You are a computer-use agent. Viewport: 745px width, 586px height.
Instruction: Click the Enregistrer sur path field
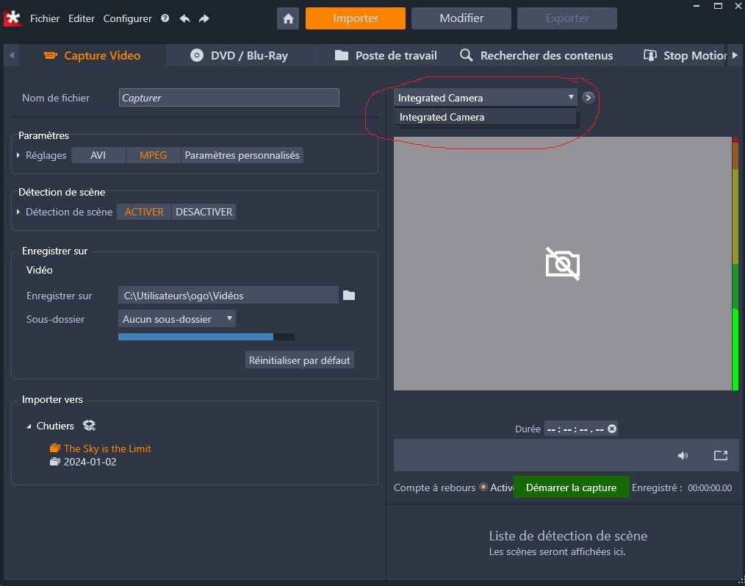[228, 296]
